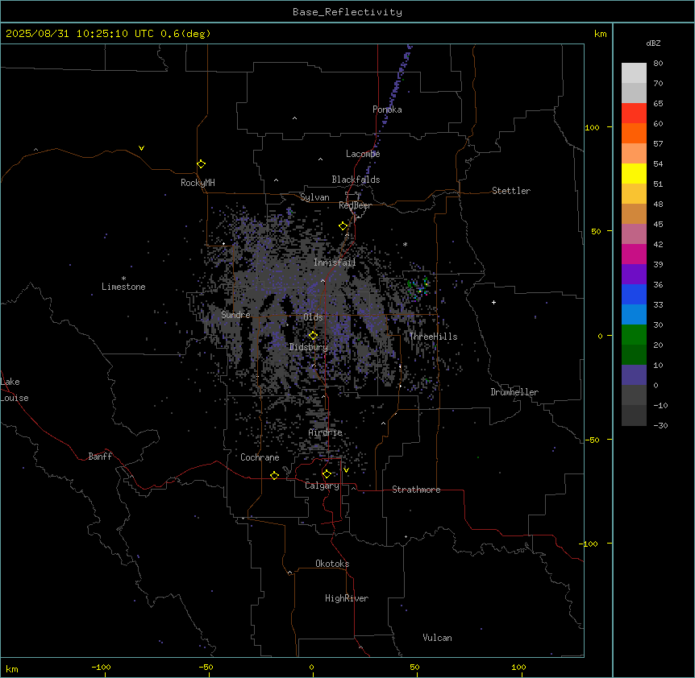This screenshot has height=678, width=695.
Task: Click the yellow V marker northwest of RockyMH
Action: click(x=141, y=148)
